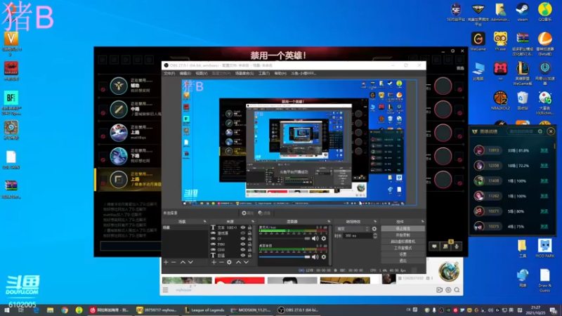Viewport: 562px width, 316px height.
Task: Open the 5E platform desktop icon
Action: [455, 11]
